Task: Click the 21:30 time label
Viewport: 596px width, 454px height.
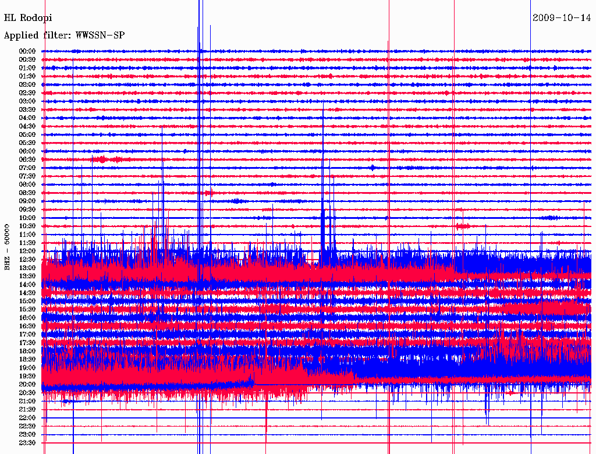Action: click(27, 410)
